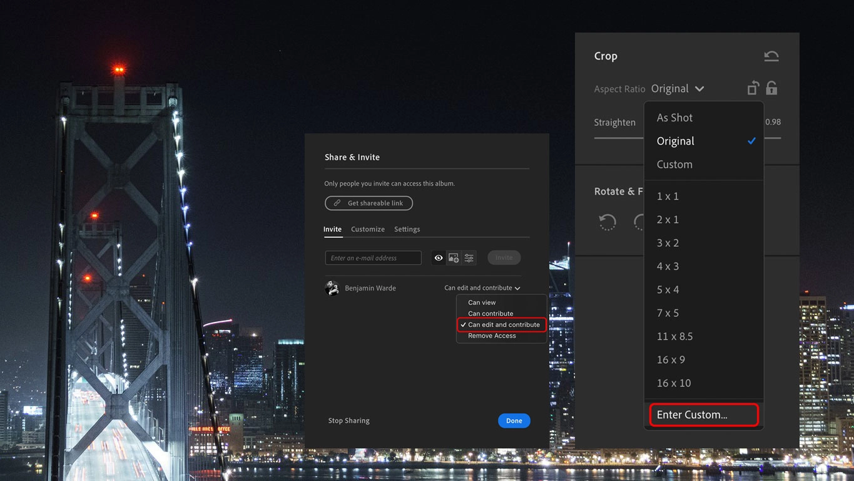Toggle the aspect ratio lock icon
The image size is (854, 481).
tap(771, 88)
